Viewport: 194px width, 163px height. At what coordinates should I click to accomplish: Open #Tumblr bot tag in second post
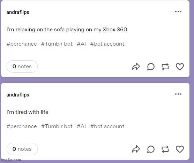pos(57,126)
